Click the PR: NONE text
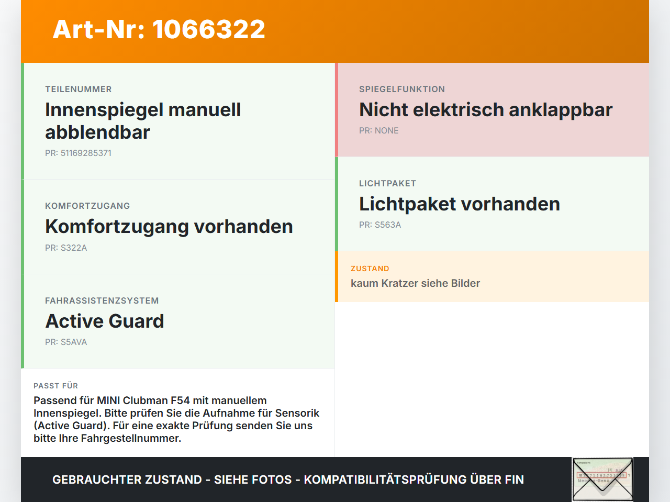This screenshot has width=670, height=502. click(379, 131)
